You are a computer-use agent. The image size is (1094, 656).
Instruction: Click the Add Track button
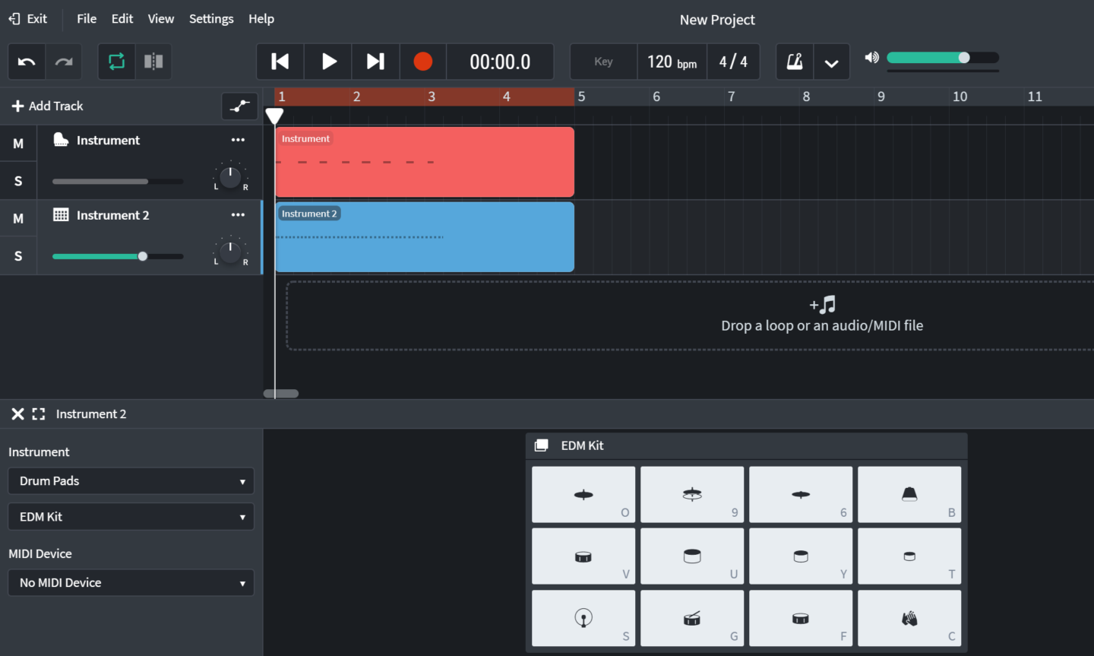pyautogui.click(x=48, y=106)
